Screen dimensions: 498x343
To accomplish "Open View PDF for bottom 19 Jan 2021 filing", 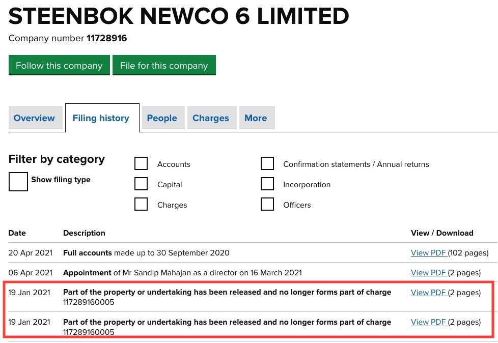I will click(x=428, y=322).
